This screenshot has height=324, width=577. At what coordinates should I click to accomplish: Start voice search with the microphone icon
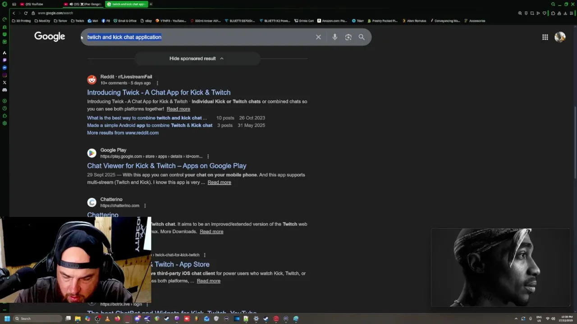334,37
